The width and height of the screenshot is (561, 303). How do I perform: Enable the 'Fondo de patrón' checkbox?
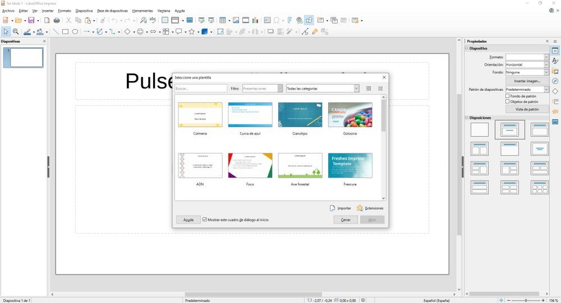507,96
